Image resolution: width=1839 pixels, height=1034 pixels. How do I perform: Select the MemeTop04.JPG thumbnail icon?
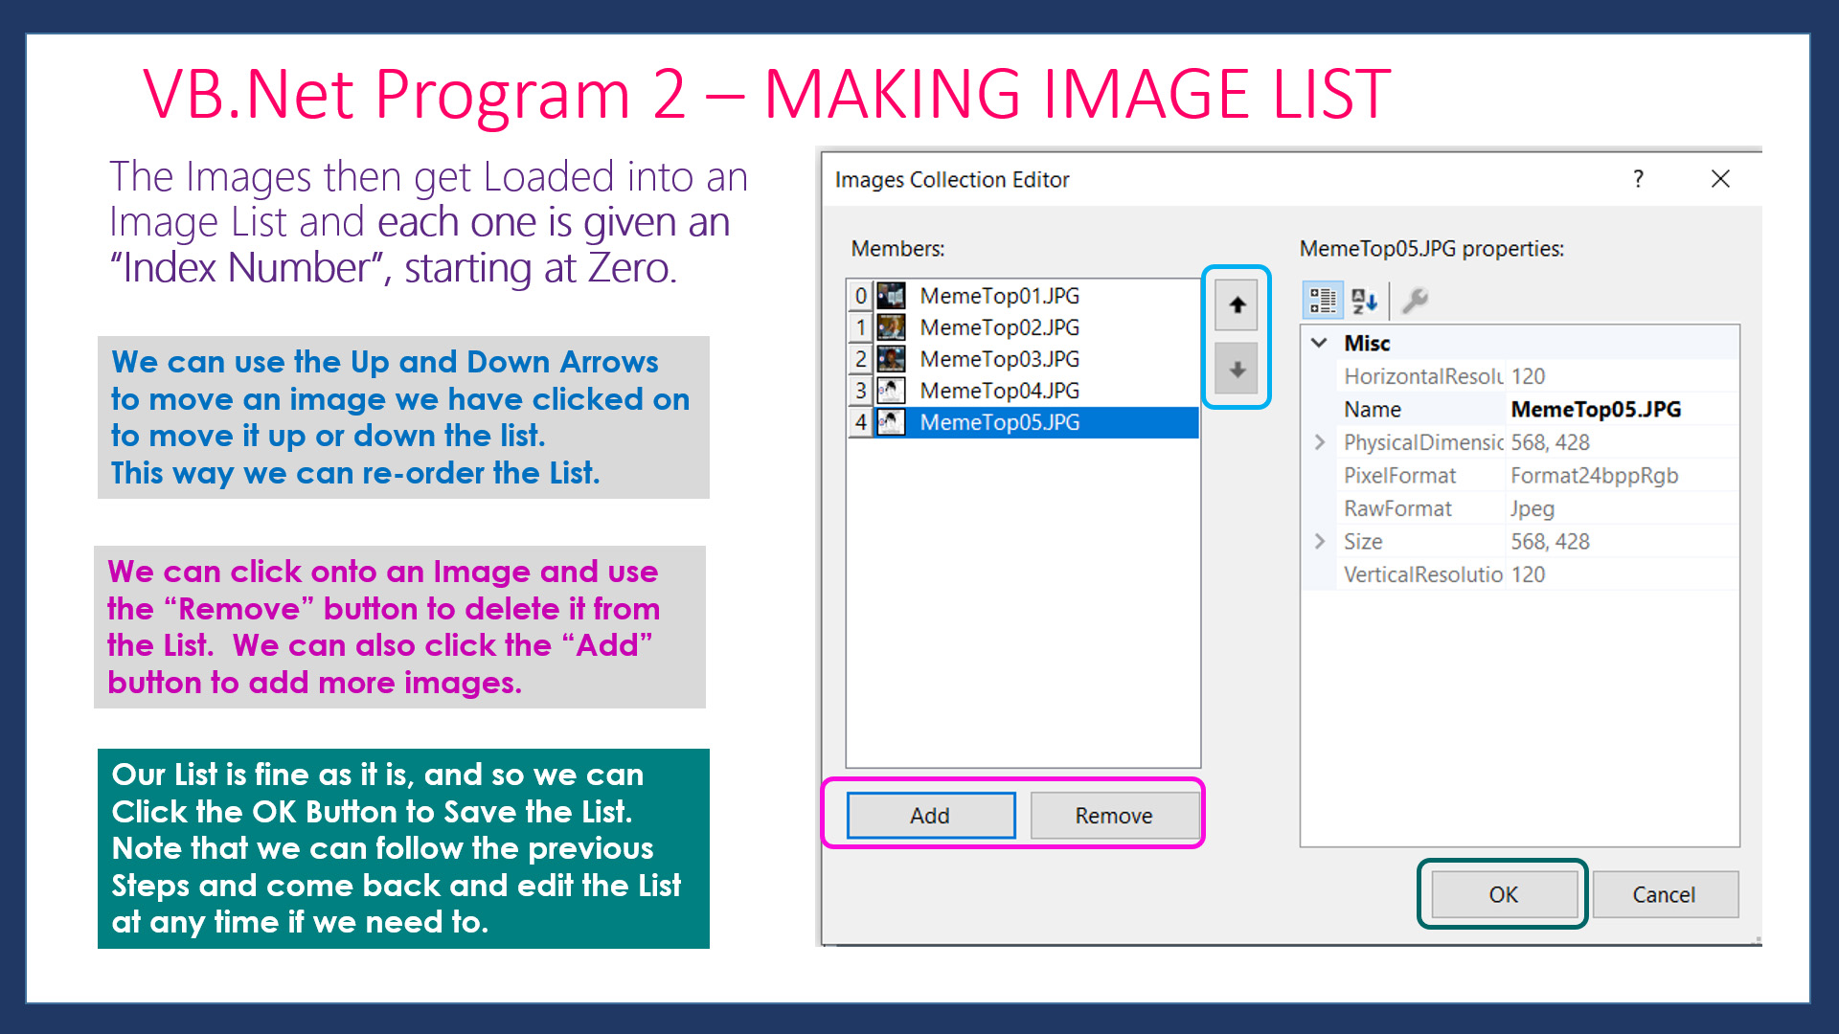tap(891, 391)
